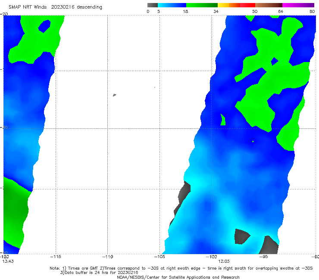Click the "SMAP NRT Winds" title text
The image size is (319, 280).
(x=28, y=7)
